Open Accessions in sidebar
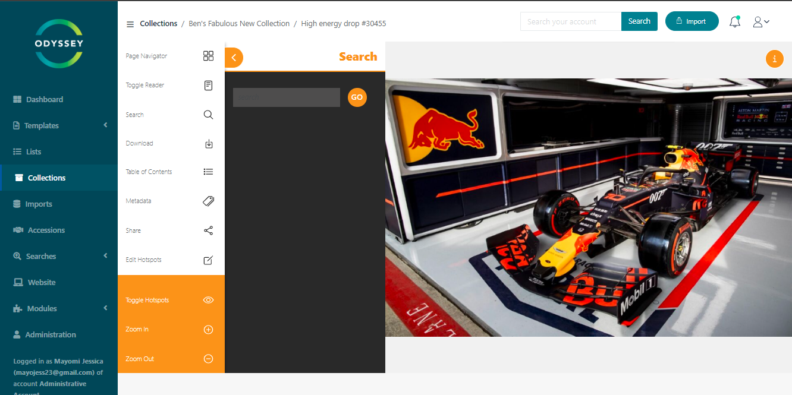Viewport: 792px width, 395px height. point(59,230)
